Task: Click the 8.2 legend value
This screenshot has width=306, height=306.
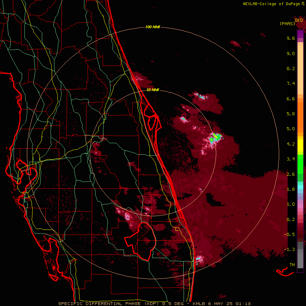Action: tap(291, 68)
